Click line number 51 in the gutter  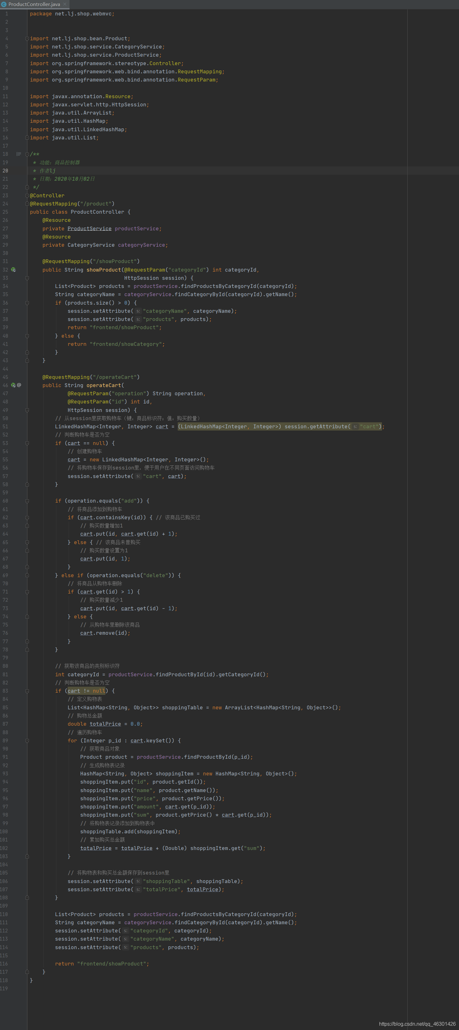[x=5, y=427]
